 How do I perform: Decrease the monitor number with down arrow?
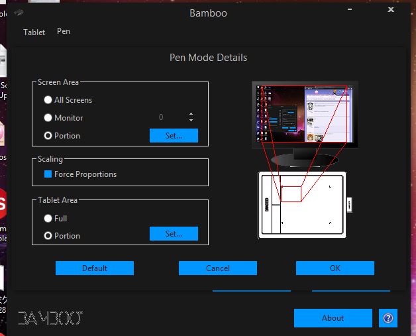click(x=191, y=120)
